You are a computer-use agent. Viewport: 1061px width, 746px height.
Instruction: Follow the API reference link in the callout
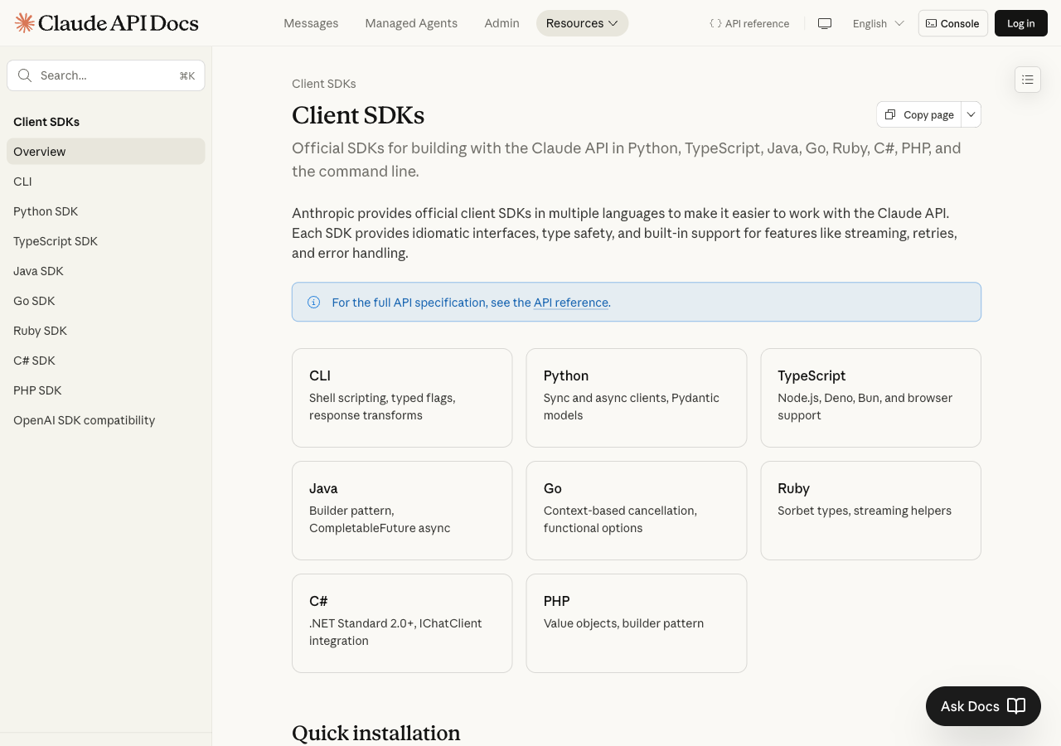tap(571, 303)
